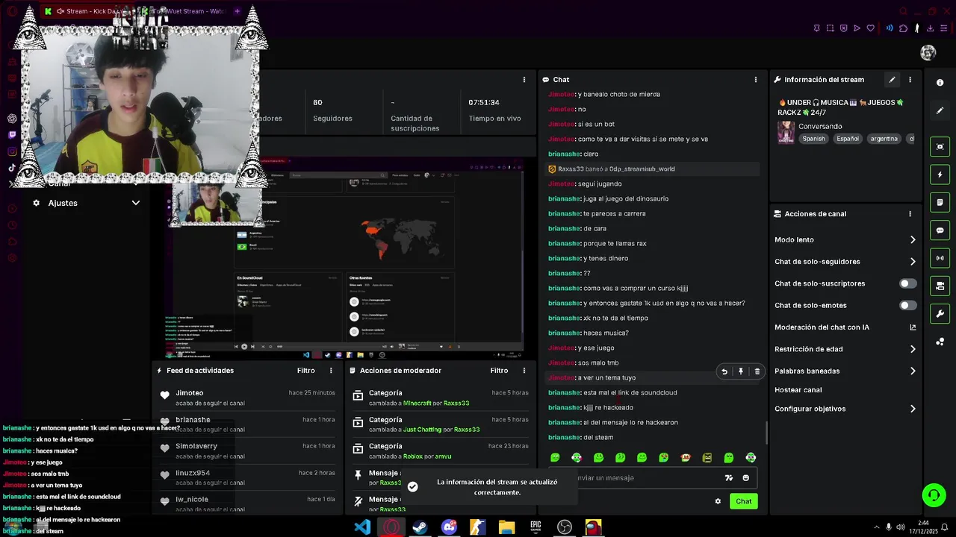Select the argentina stream tag

point(884,139)
